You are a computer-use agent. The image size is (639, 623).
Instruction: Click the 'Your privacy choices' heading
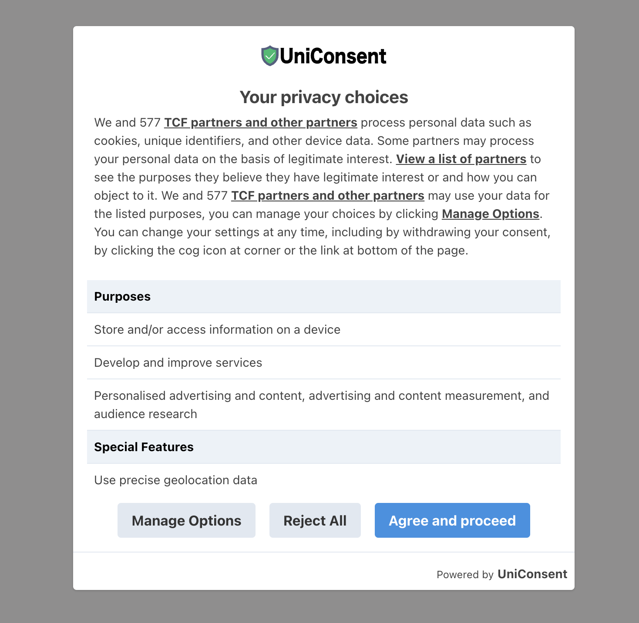[x=324, y=97]
